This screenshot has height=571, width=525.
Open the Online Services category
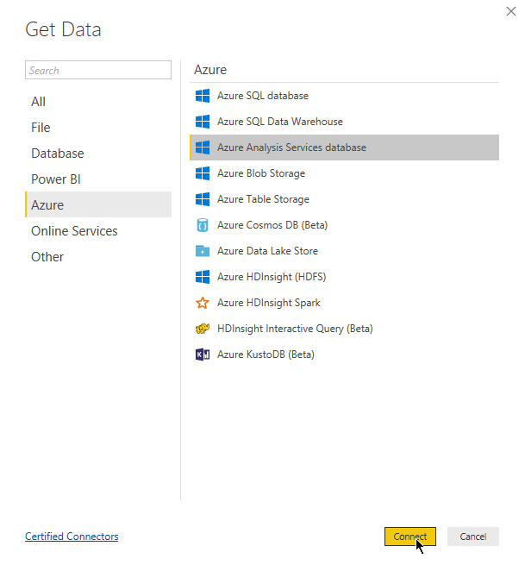tap(74, 231)
